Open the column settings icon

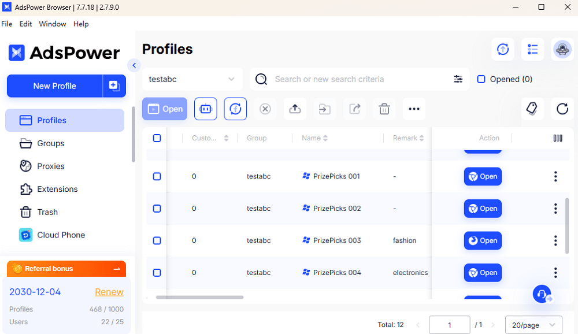point(557,138)
